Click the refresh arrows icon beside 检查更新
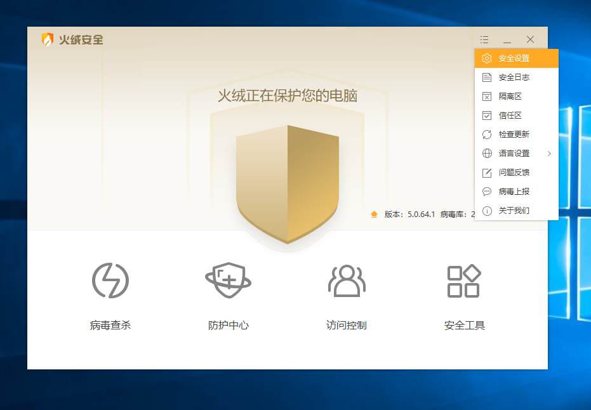 coord(487,135)
